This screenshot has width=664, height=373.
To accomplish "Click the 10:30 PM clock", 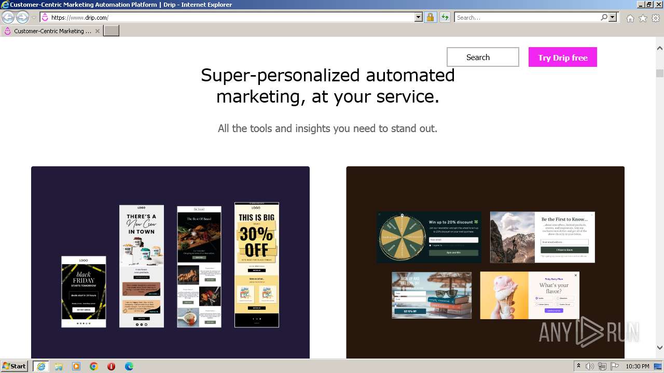I will 637,366.
